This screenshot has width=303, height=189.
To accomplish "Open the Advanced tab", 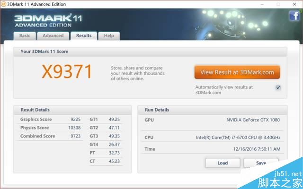I will point(53,35).
